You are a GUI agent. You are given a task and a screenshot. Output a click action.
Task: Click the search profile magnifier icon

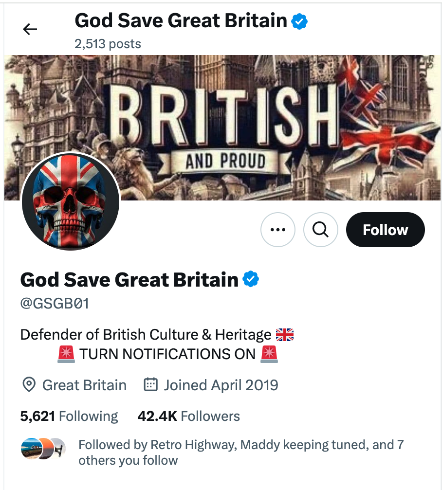[320, 230]
